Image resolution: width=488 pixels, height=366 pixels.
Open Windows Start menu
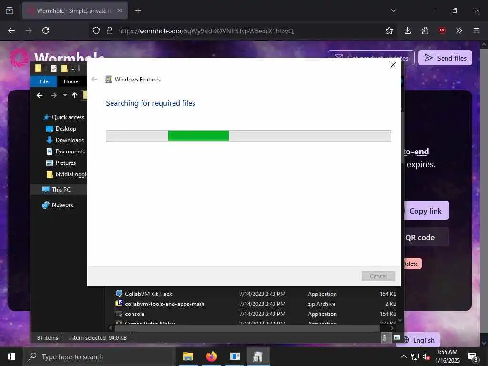point(11,356)
